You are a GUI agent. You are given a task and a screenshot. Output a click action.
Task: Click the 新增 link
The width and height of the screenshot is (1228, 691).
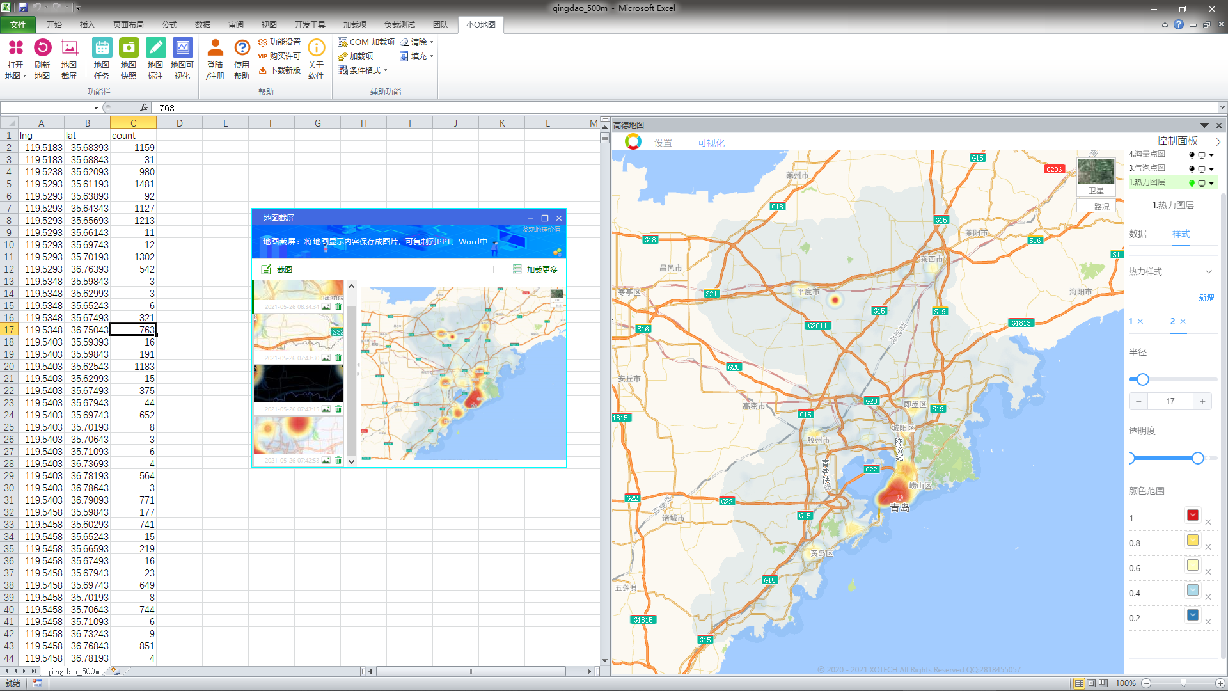(x=1206, y=298)
